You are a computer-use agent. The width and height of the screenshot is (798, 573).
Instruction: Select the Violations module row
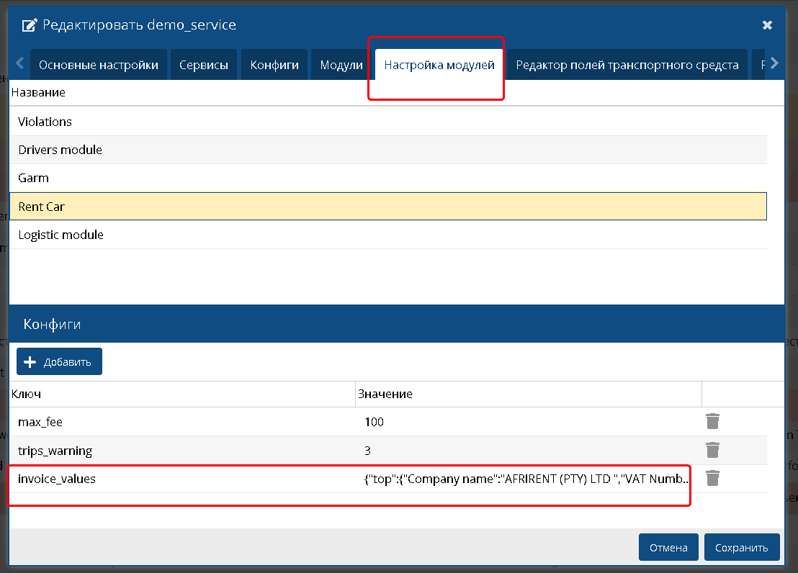click(x=45, y=122)
